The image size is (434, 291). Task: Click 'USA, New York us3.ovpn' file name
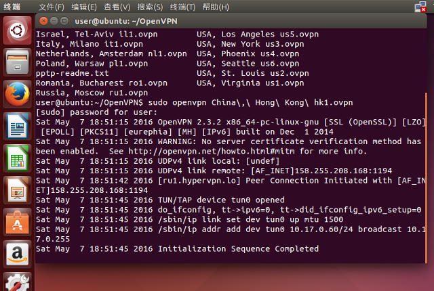coord(250,44)
